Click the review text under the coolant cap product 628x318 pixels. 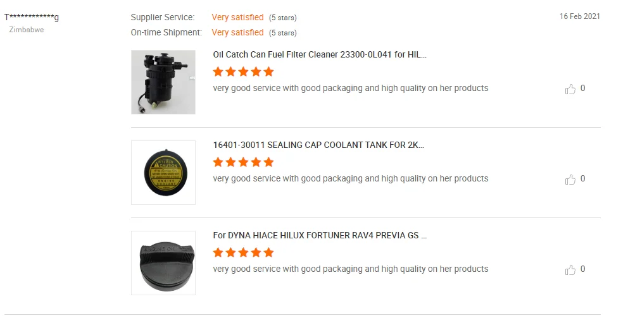351,178
